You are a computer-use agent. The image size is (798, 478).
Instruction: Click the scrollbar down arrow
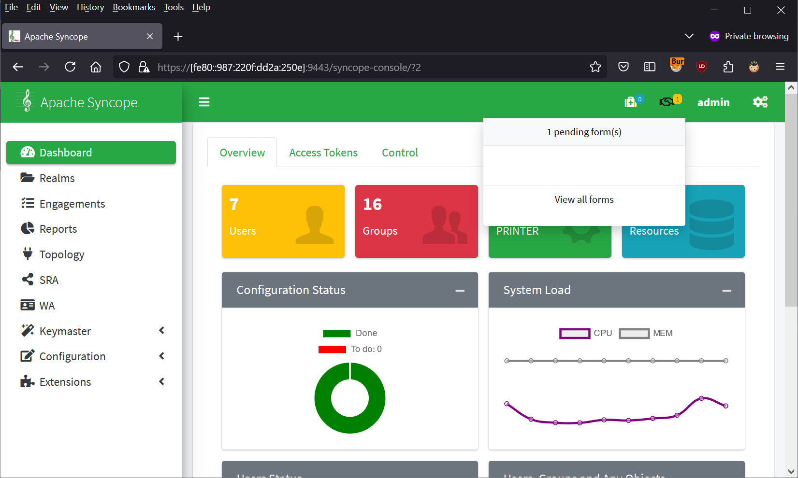click(x=791, y=471)
